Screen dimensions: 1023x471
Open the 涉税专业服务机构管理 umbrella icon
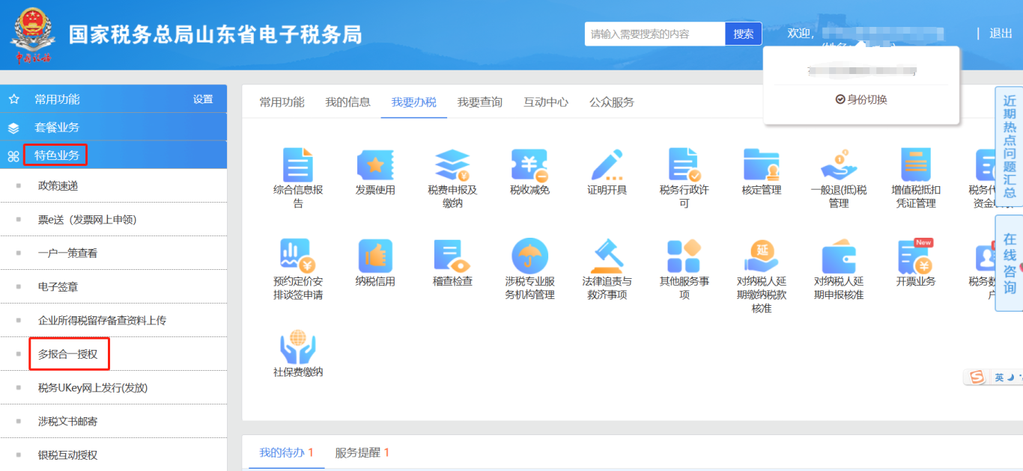[x=529, y=256]
